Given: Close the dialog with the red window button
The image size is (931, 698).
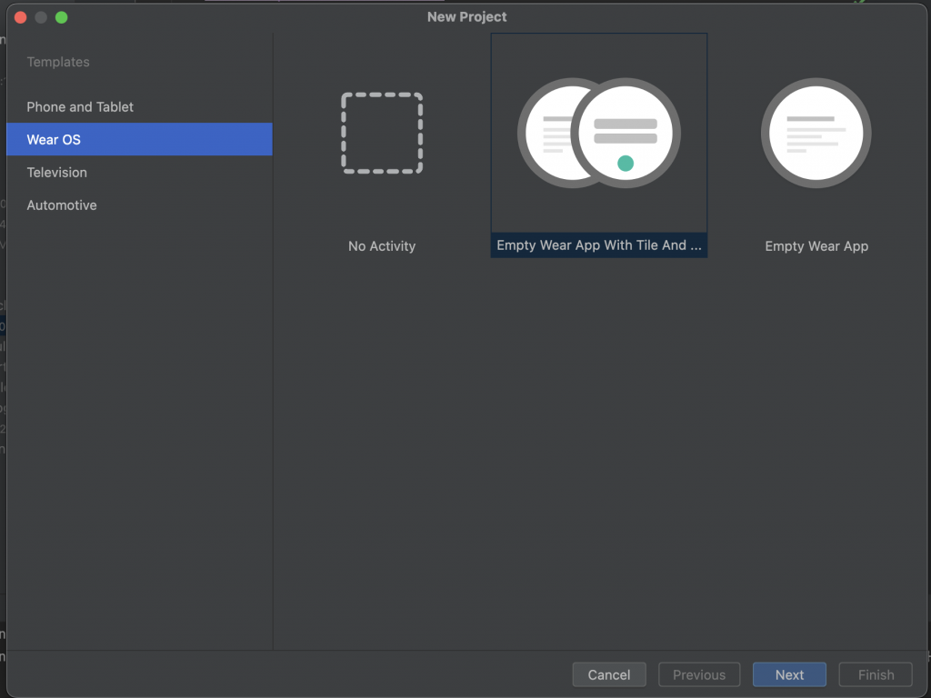Looking at the screenshot, I should (x=20, y=17).
